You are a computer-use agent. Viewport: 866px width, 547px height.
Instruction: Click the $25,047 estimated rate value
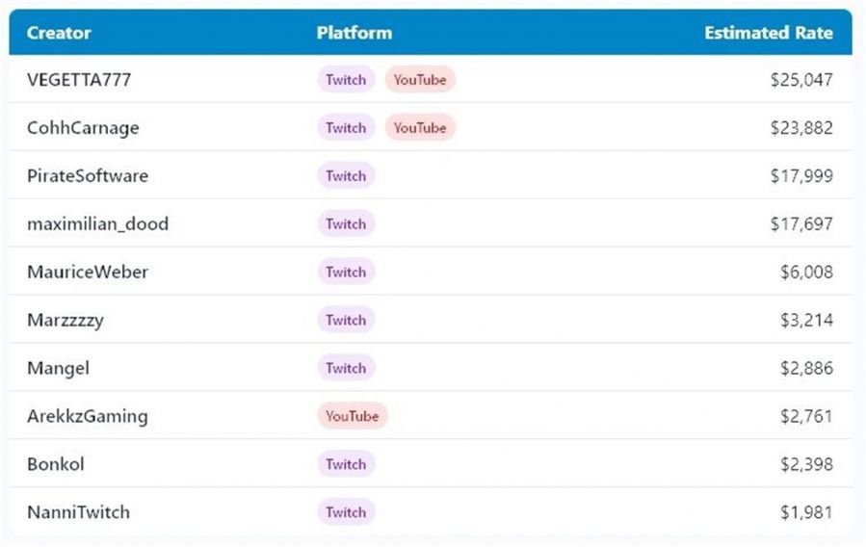point(801,80)
